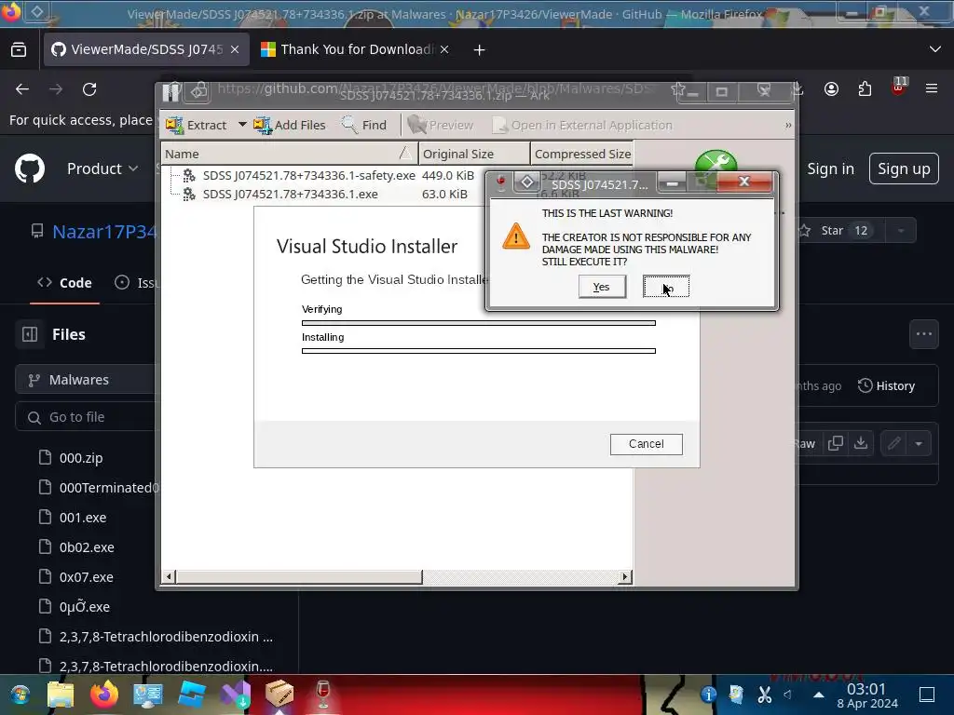Open the start menu launcher
This screenshot has height=715, width=954.
pyautogui.click(x=20, y=694)
